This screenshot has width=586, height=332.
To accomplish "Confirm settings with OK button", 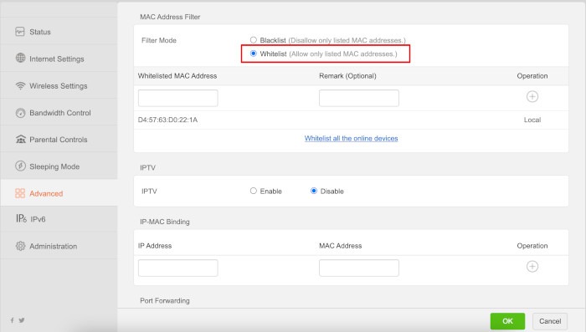I will 507,321.
